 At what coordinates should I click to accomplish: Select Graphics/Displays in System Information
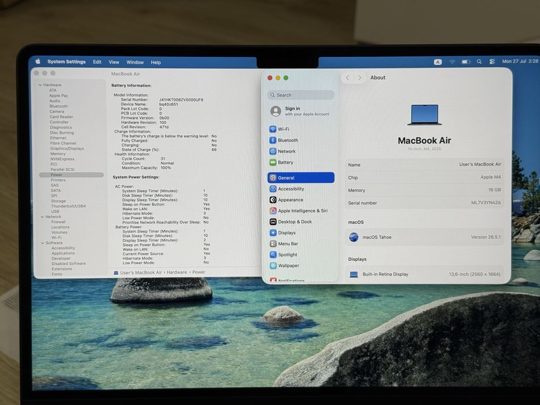click(67, 149)
